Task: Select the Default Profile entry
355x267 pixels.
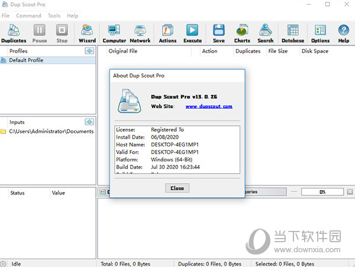Action: click(x=48, y=60)
